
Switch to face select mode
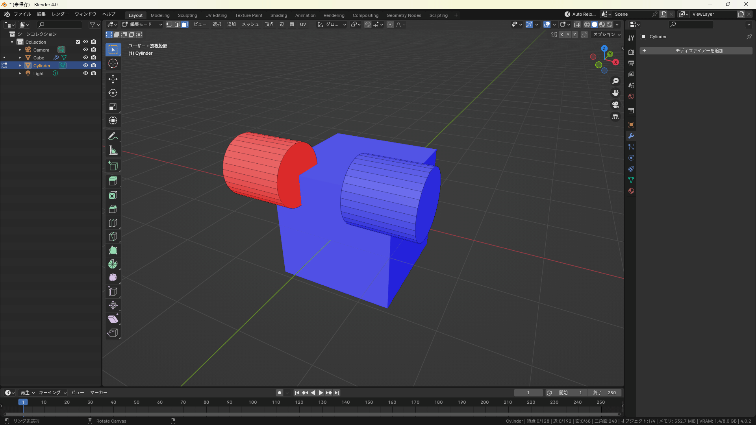pyautogui.click(x=185, y=24)
